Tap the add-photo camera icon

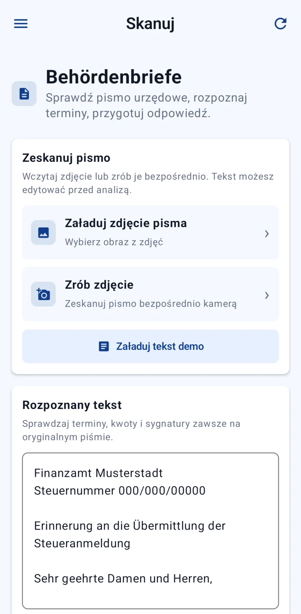pyautogui.click(x=43, y=294)
